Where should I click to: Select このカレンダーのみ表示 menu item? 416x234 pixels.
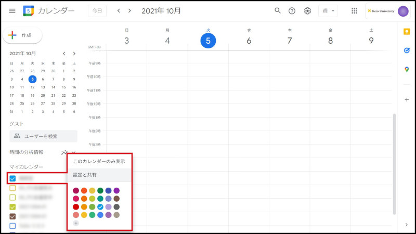pos(99,161)
